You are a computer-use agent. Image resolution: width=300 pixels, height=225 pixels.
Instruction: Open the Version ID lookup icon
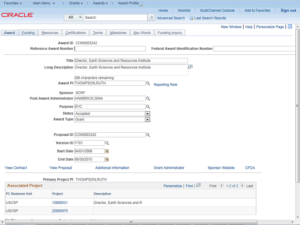coord(106,143)
